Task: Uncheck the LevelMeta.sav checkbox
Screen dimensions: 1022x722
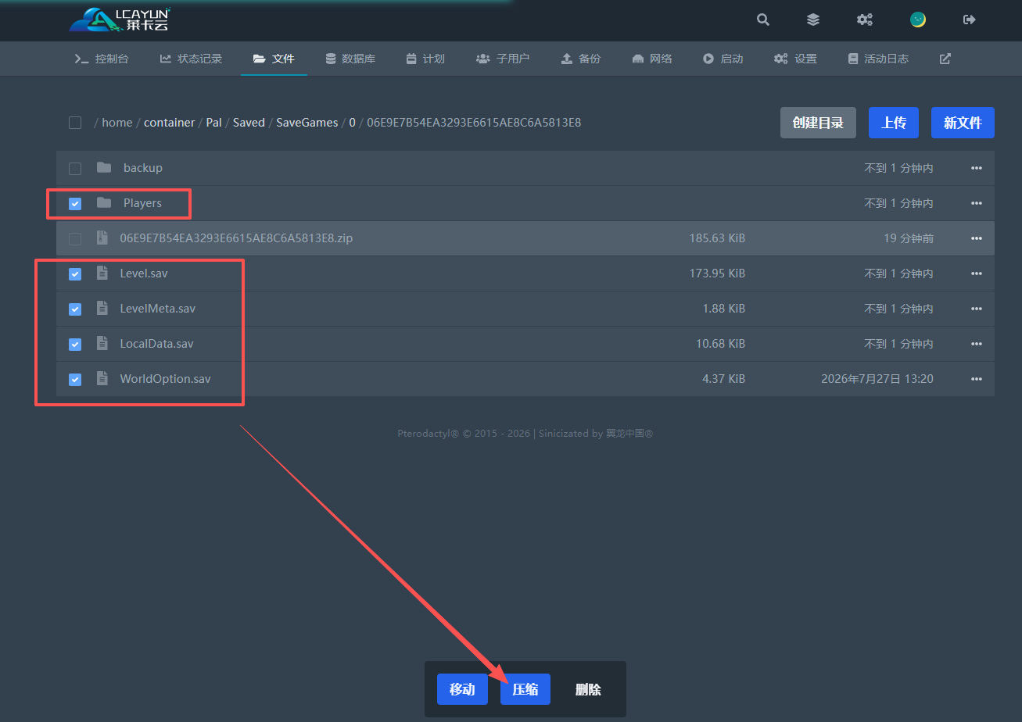Action: pos(75,309)
